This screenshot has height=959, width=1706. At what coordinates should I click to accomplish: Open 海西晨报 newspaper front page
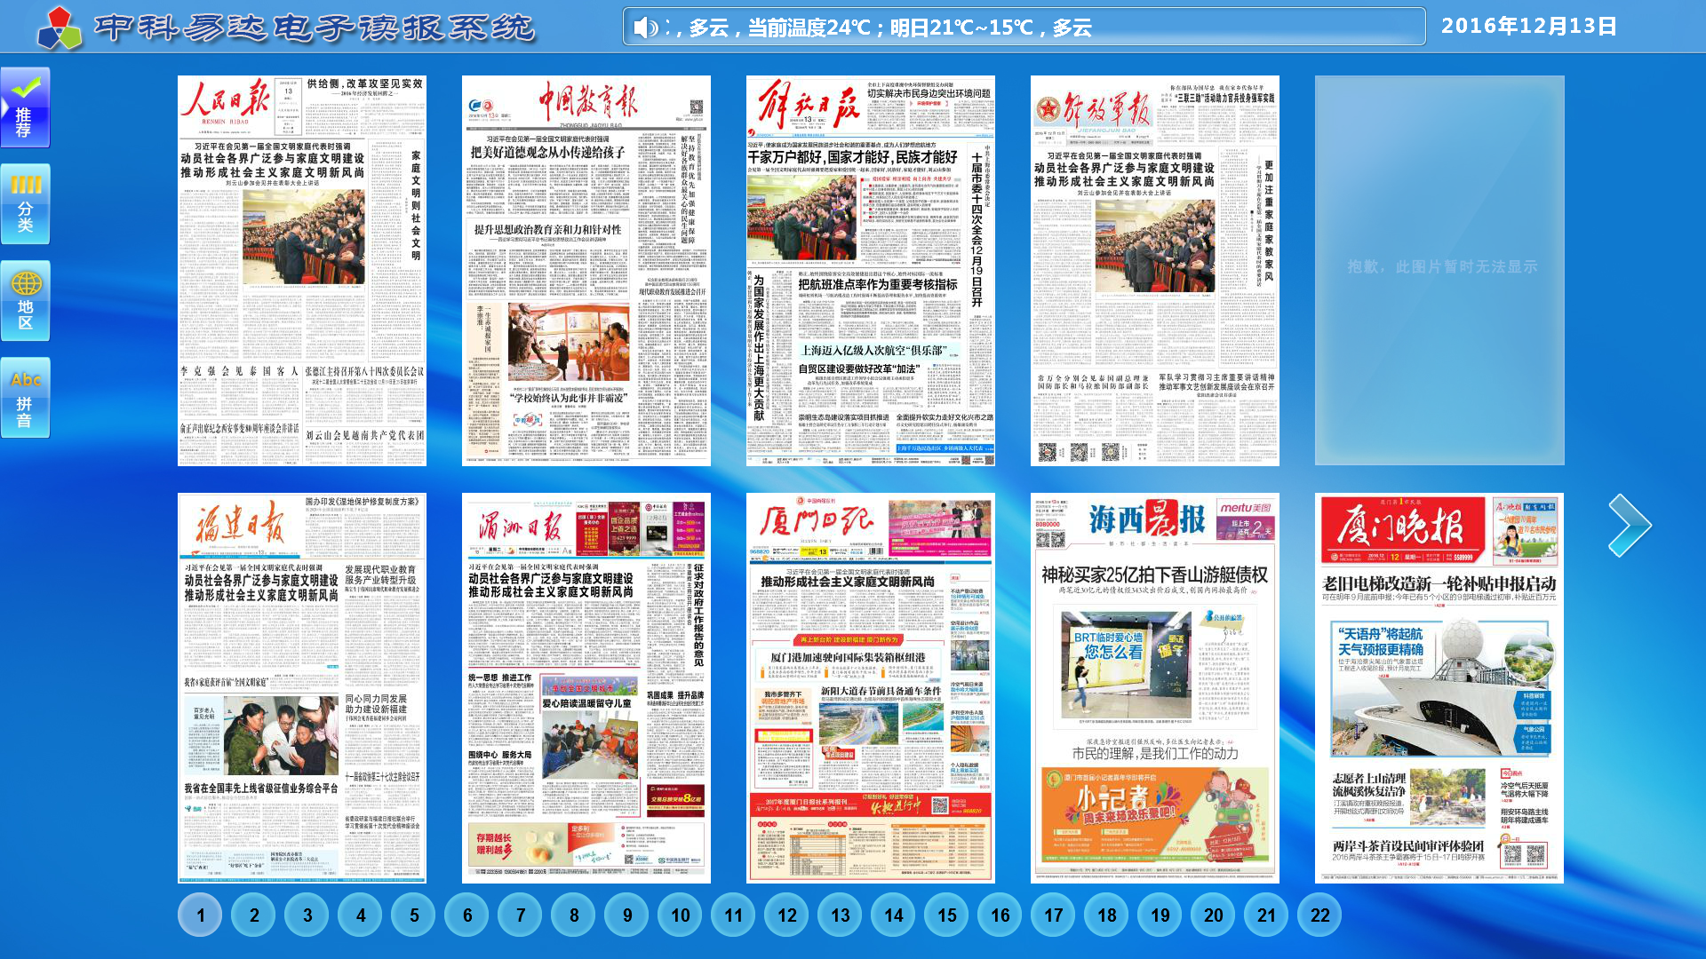point(1155,688)
